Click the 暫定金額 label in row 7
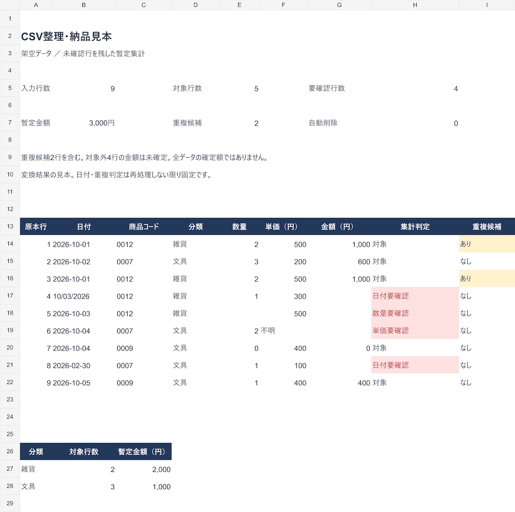This screenshot has width=515, height=512. [36, 123]
